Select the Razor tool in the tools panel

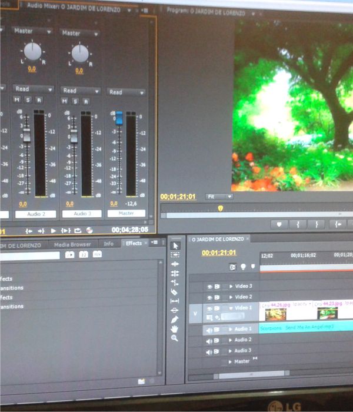click(x=175, y=292)
